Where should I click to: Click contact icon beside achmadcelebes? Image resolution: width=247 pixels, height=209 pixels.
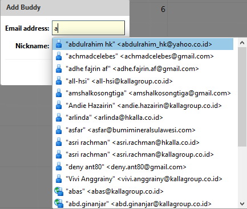[59, 56]
